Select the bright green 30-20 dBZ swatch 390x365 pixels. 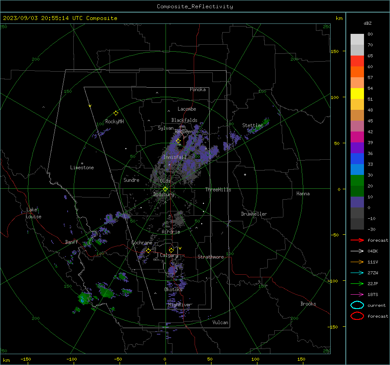[357, 181]
